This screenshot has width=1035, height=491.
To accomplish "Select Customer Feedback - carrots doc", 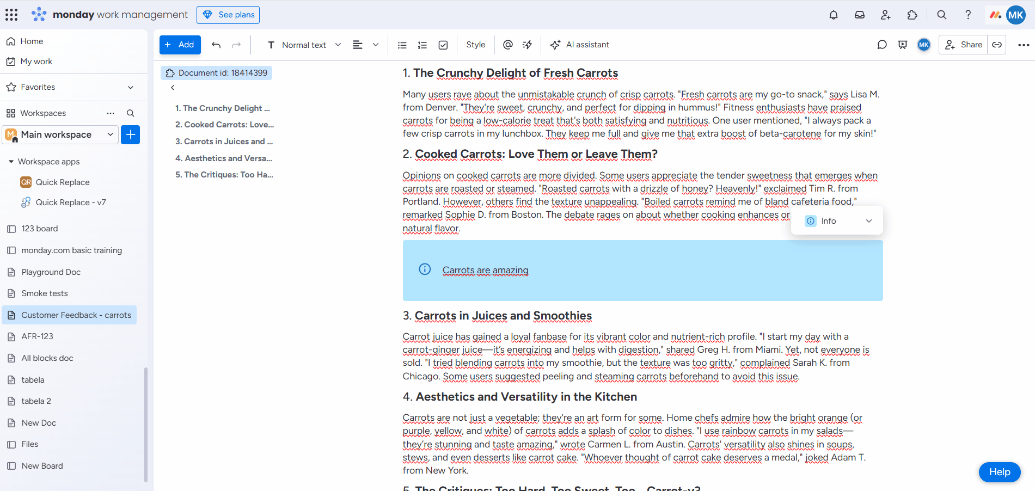I will coord(69,315).
